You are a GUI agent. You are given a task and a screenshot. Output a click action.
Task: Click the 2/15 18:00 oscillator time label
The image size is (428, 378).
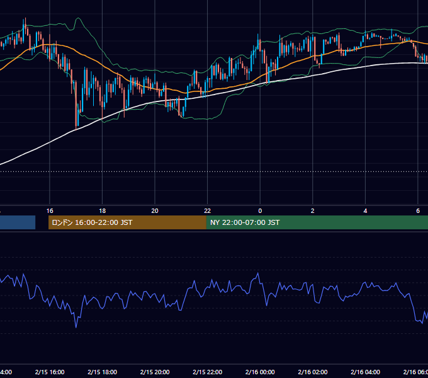[x=102, y=372]
